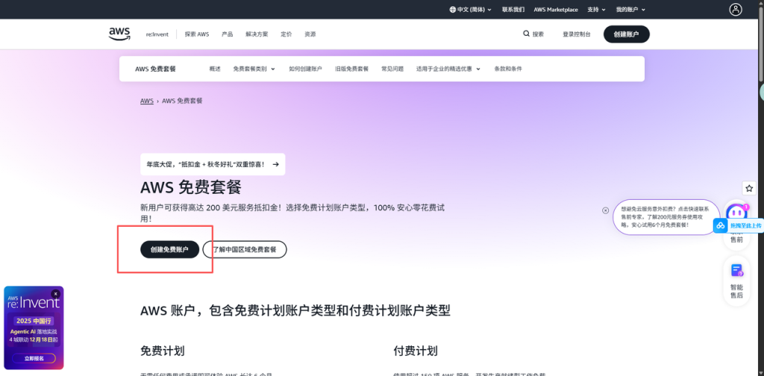Expand the 我的账户 dropdown
The width and height of the screenshot is (764, 376).
click(x=630, y=9)
